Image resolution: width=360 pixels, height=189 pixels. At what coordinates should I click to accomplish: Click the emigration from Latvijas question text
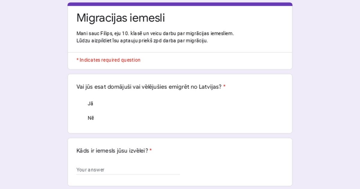pyautogui.click(x=149, y=87)
